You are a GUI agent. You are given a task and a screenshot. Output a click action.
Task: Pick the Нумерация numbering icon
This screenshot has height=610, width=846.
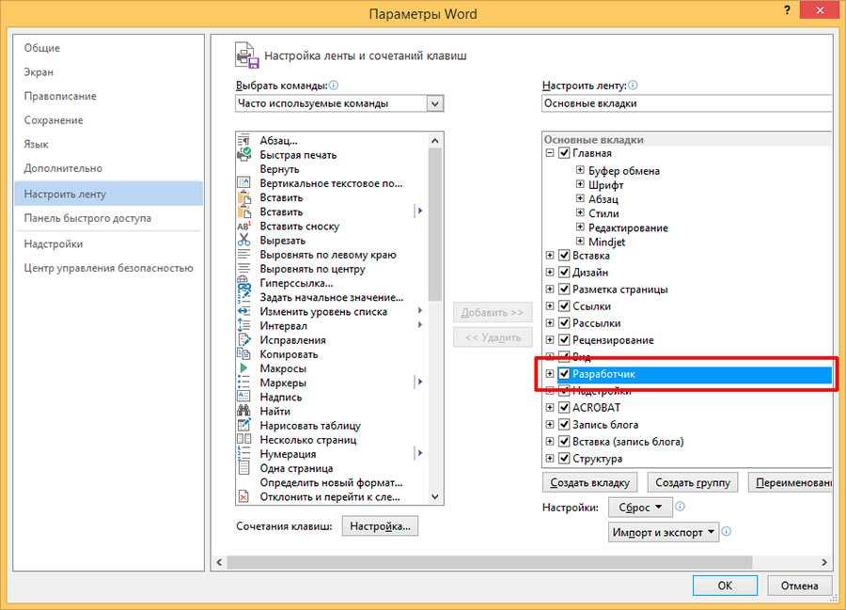tap(243, 454)
